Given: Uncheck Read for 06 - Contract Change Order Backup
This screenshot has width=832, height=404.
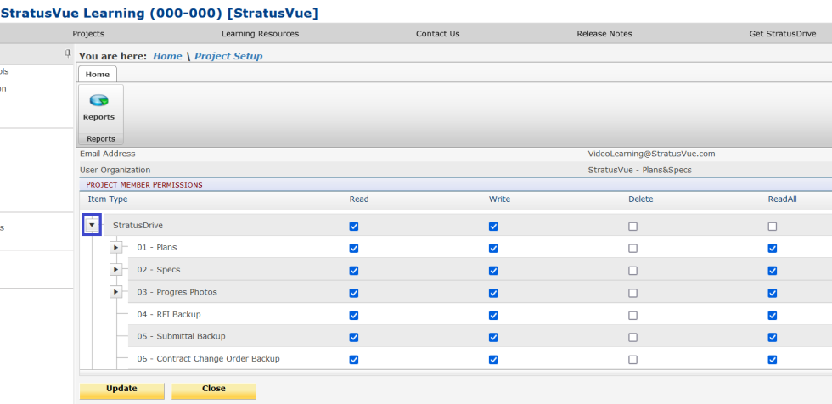Looking at the screenshot, I should (354, 360).
